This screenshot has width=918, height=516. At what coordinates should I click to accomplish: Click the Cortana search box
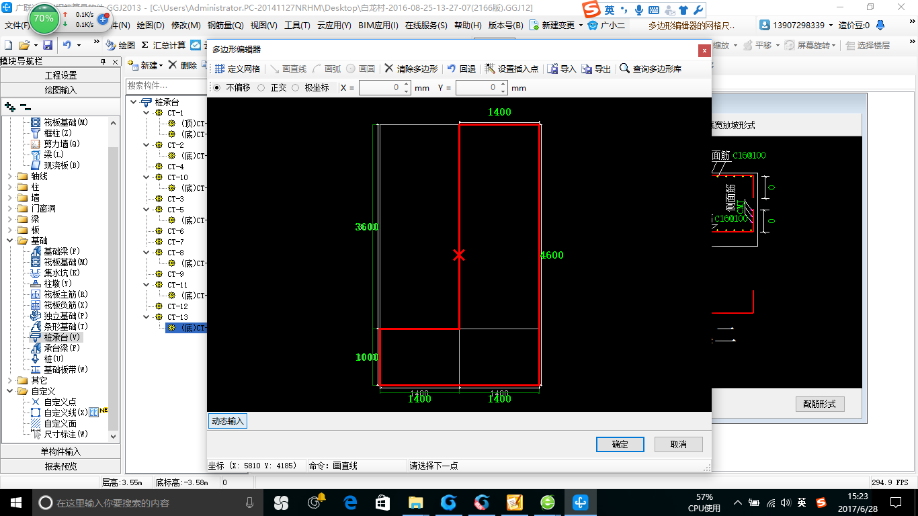[147, 502]
